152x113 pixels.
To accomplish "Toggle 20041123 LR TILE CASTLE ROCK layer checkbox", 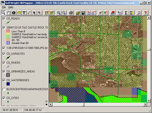I will (4, 28).
